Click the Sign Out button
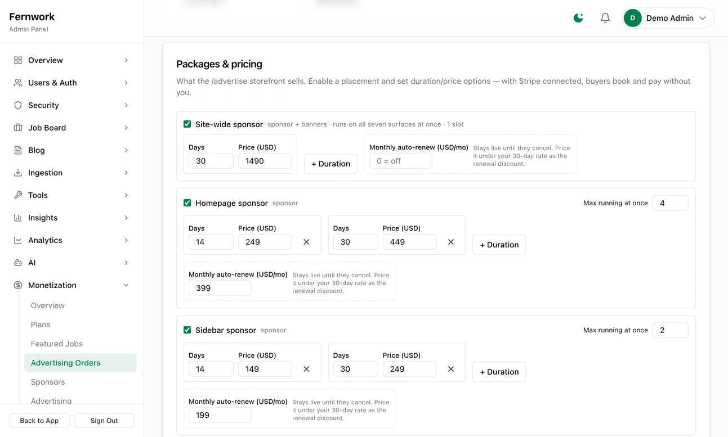 click(104, 421)
